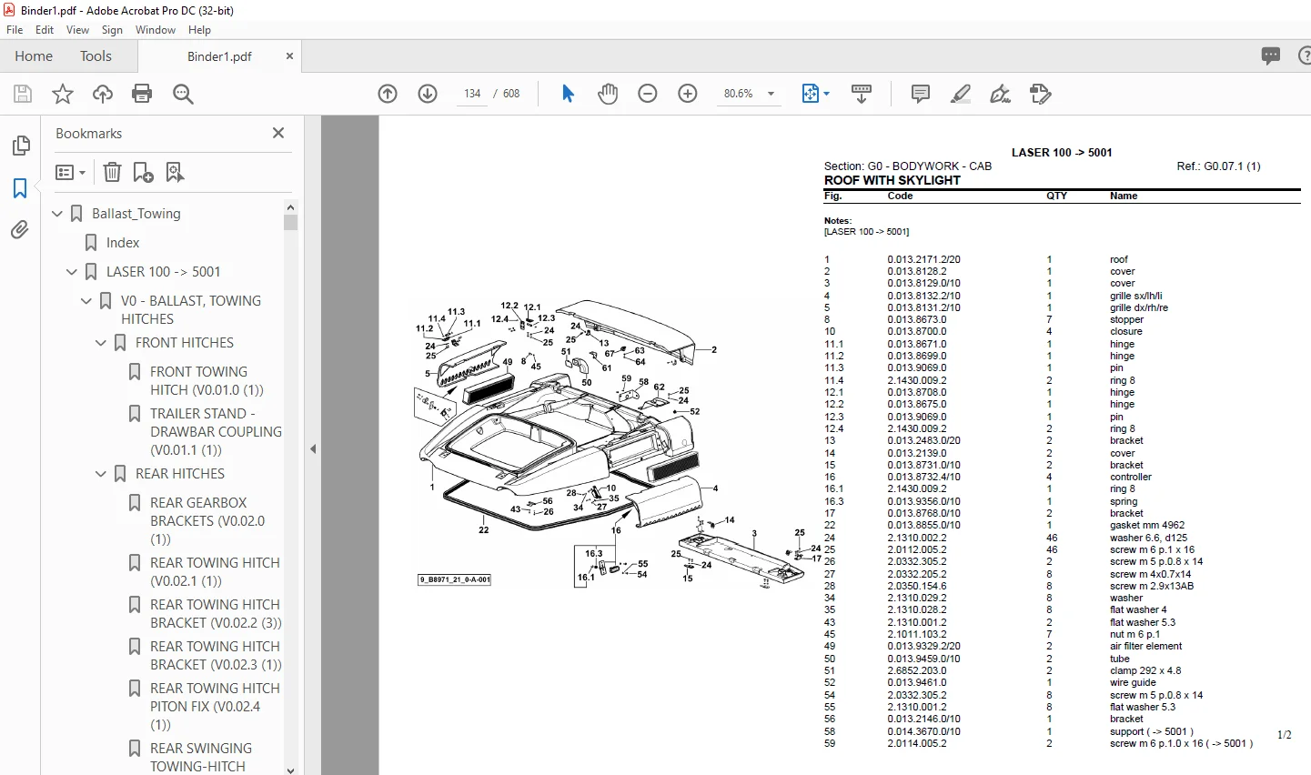
Task: Select the Highlight text pen tool
Action: click(x=961, y=94)
